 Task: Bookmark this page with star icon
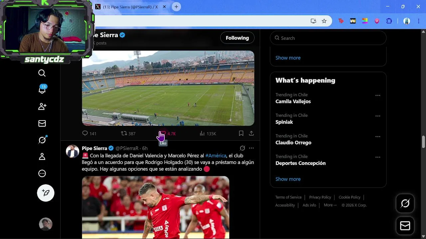[324, 21]
